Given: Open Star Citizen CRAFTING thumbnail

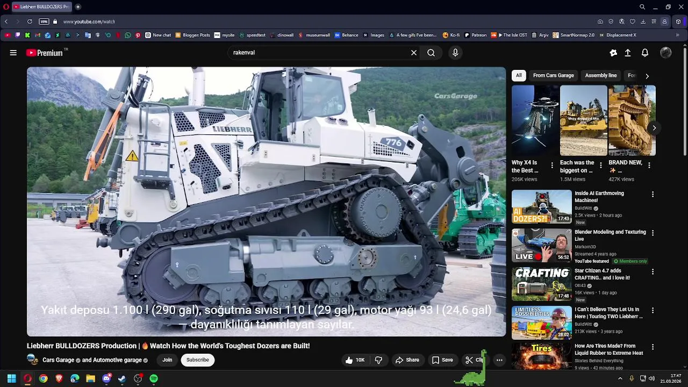Looking at the screenshot, I should [x=542, y=284].
